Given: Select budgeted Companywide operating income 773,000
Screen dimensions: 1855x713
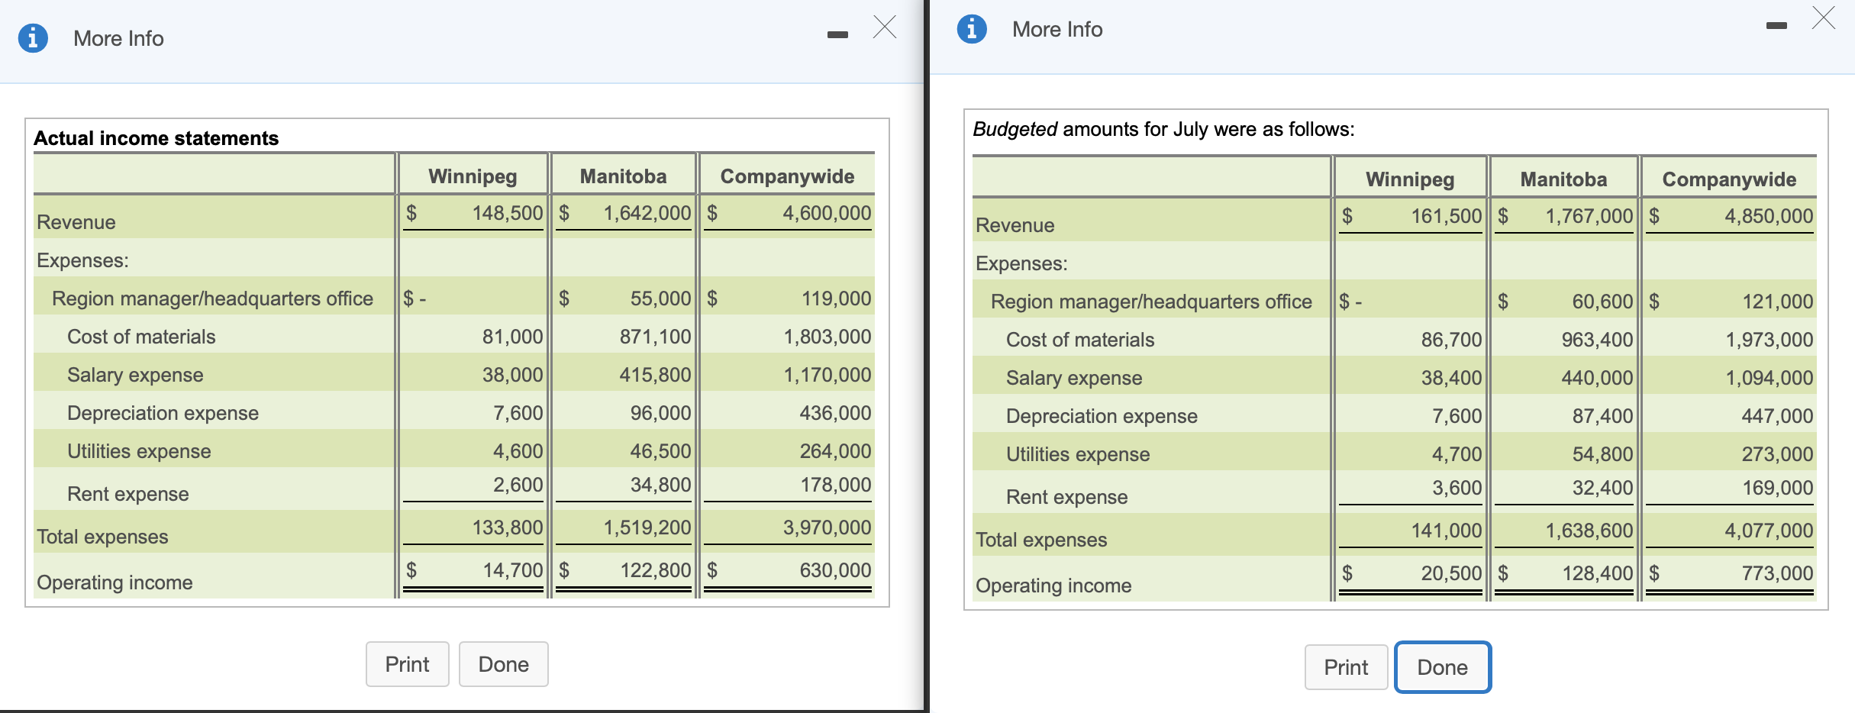Looking at the screenshot, I should (1777, 573).
